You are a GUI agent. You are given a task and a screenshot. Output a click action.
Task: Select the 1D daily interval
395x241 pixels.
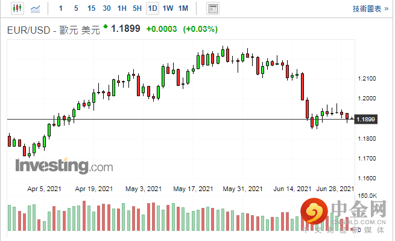click(153, 8)
